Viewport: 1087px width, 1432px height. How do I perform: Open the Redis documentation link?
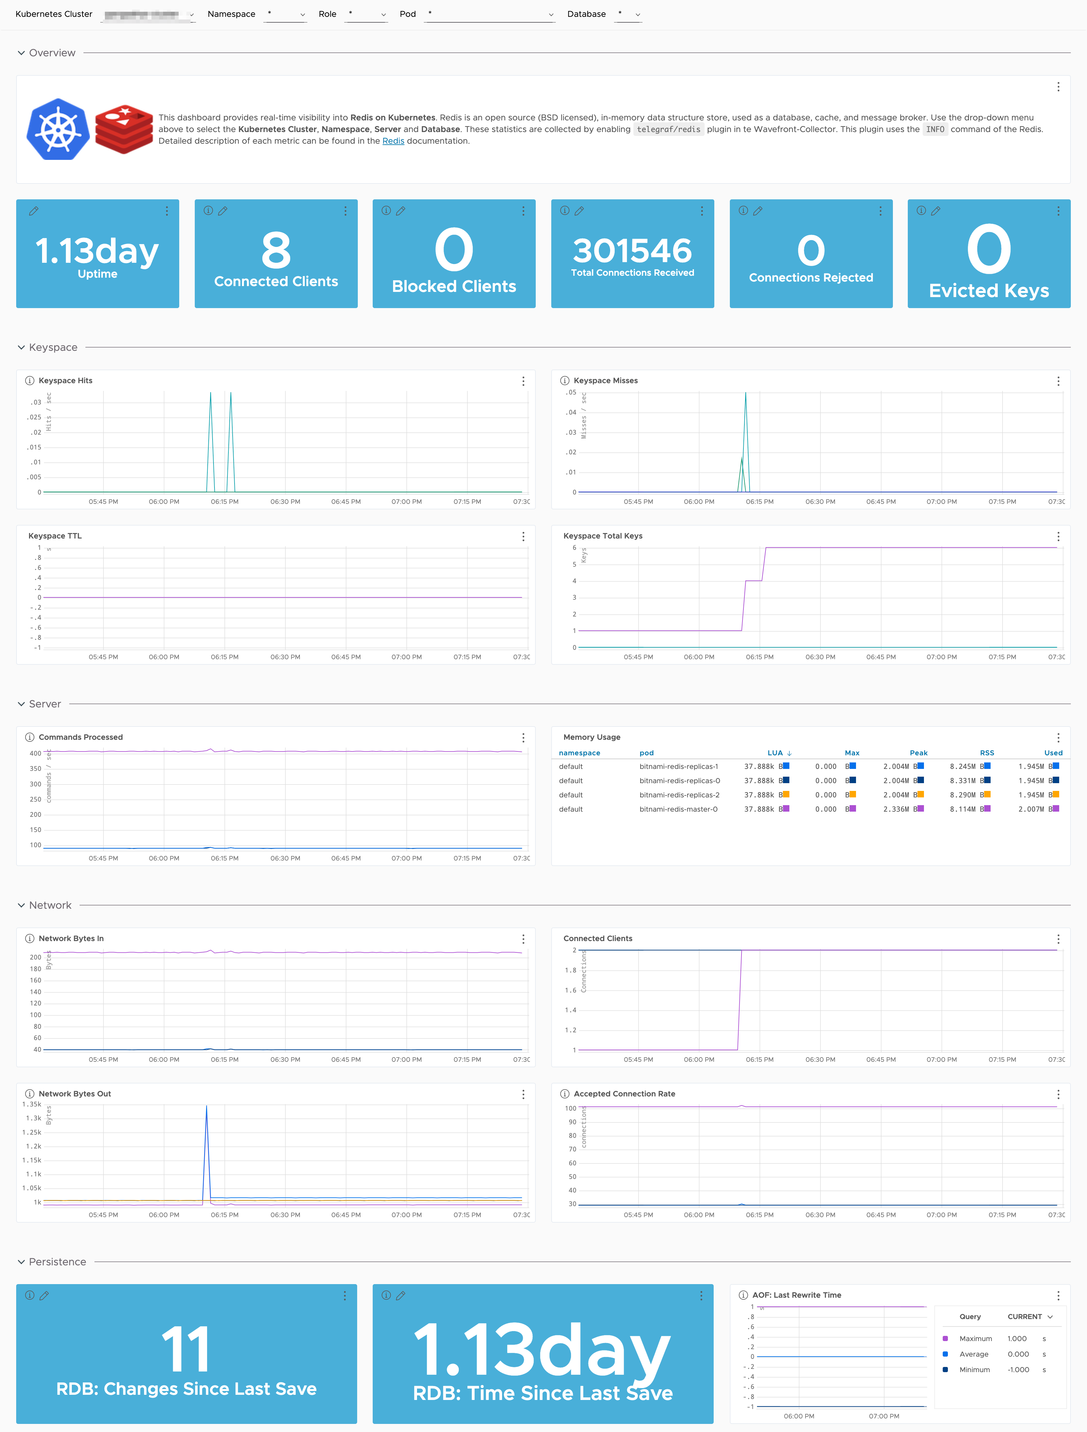coord(393,141)
